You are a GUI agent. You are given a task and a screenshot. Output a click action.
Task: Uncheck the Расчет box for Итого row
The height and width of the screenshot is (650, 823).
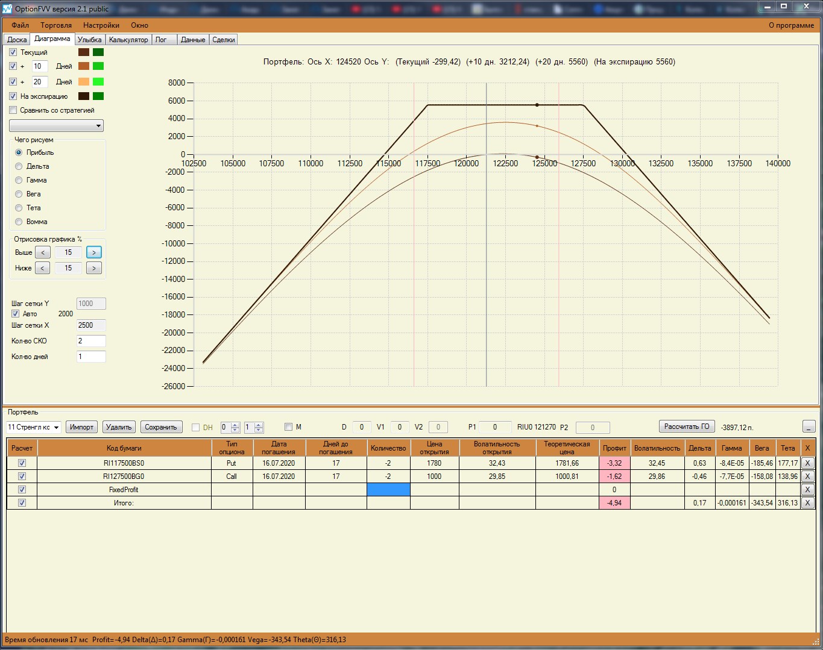tap(22, 503)
